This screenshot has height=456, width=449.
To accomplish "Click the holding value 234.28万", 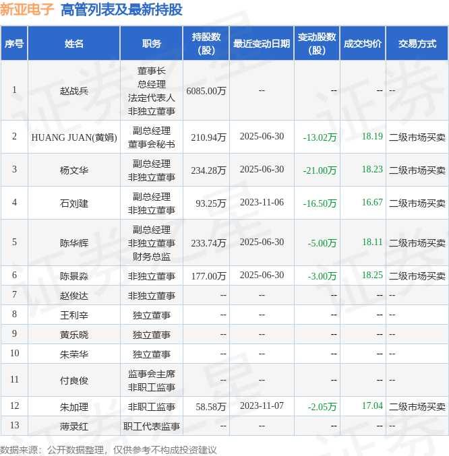I will click(x=208, y=170).
